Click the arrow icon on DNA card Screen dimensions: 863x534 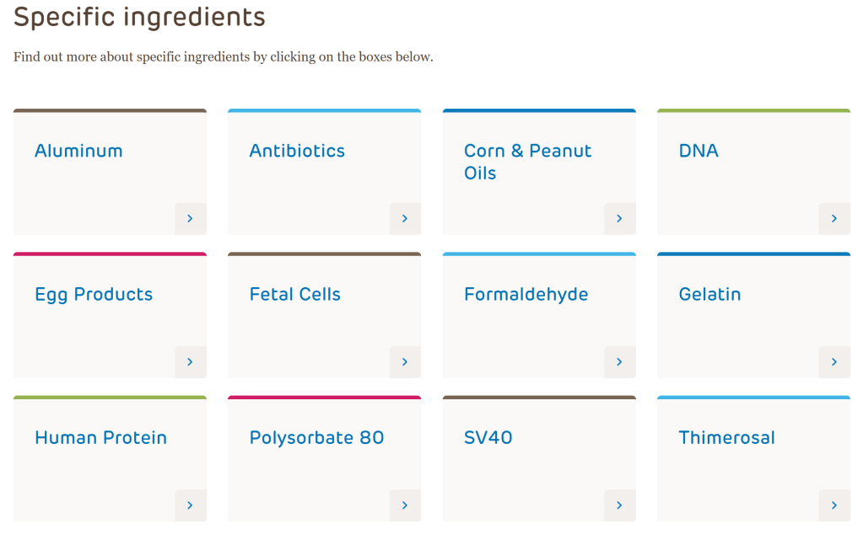pyautogui.click(x=834, y=218)
